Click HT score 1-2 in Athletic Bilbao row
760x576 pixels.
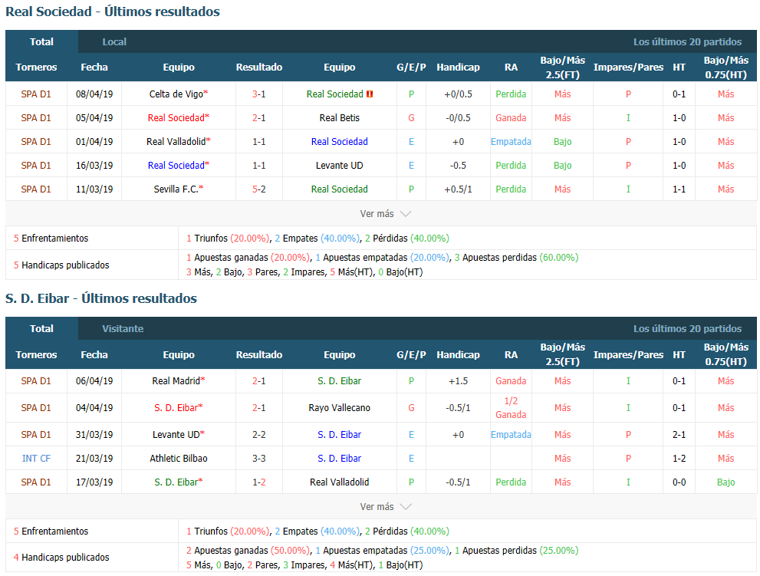pyautogui.click(x=679, y=458)
